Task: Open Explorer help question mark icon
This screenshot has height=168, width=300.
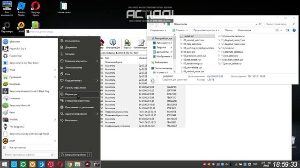Action: tap(294, 30)
